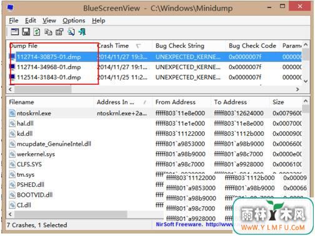Open the Help menu
Image resolution: width=315 pixels, height=236 pixels.
[x=99, y=21]
